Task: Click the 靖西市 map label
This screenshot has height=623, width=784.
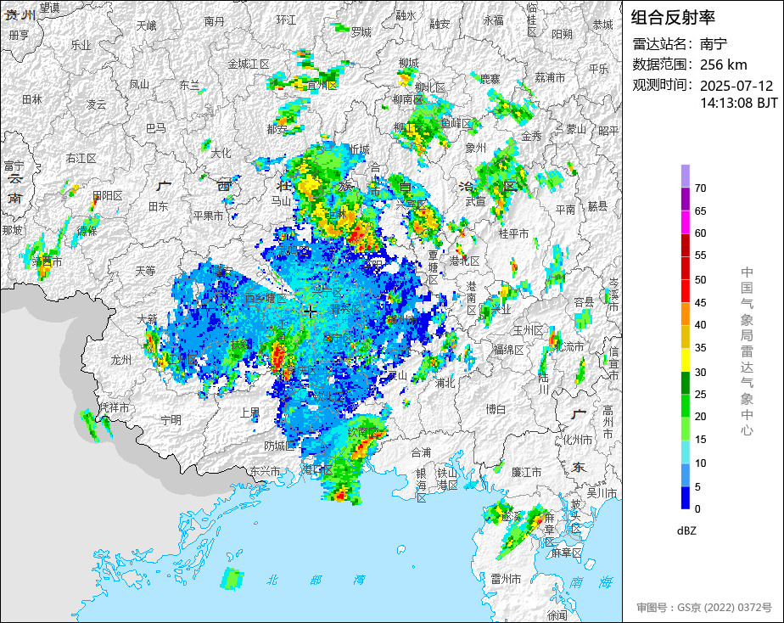Action: [x=47, y=262]
